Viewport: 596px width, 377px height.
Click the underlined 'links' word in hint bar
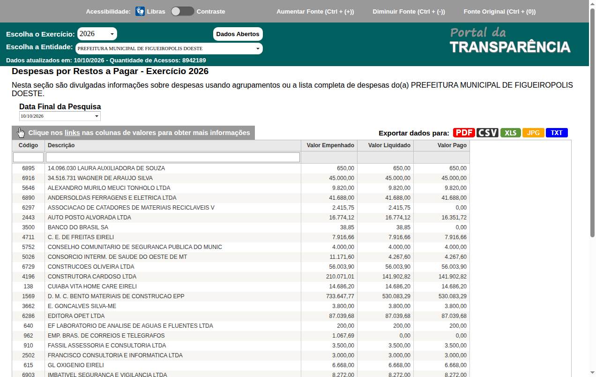pos(72,133)
